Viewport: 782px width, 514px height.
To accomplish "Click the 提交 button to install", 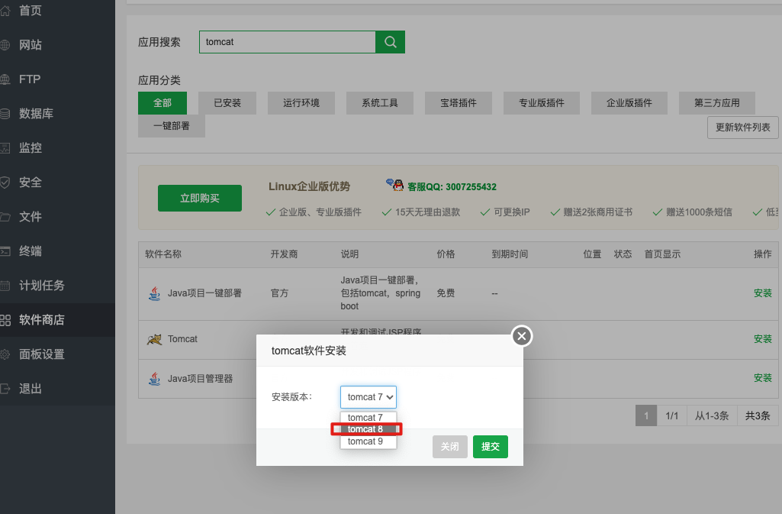I will point(490,446).
